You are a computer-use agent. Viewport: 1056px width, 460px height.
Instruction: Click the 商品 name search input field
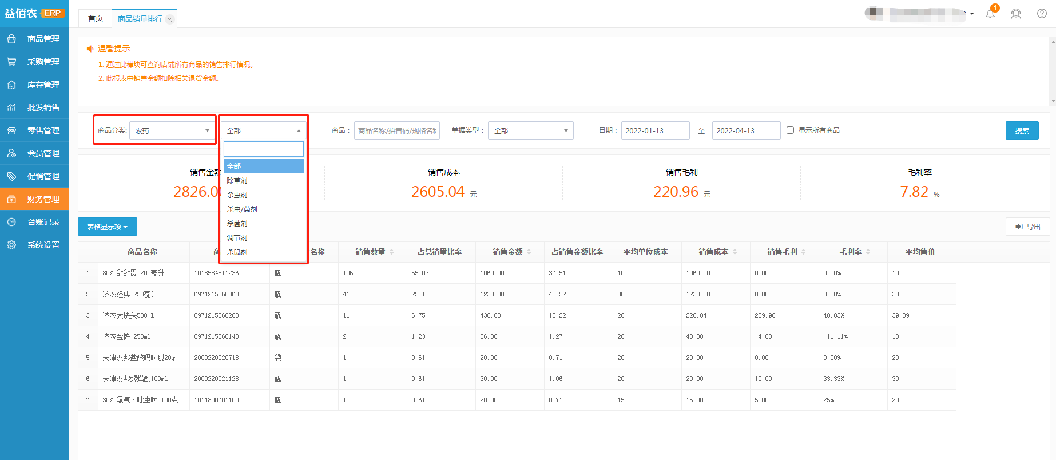pos(396,130)
